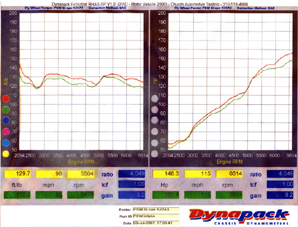The image size is (298, 227).
Task: Click the yellow 148.3 Hp value field
Action: coord(166,174)
